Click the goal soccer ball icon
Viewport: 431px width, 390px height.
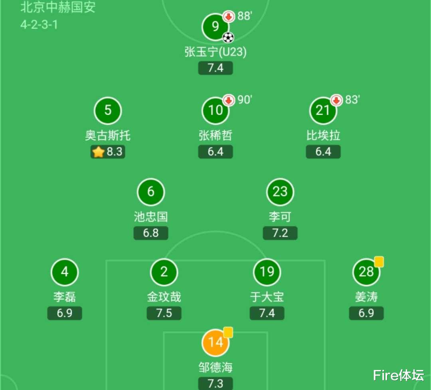pos(228,37)
